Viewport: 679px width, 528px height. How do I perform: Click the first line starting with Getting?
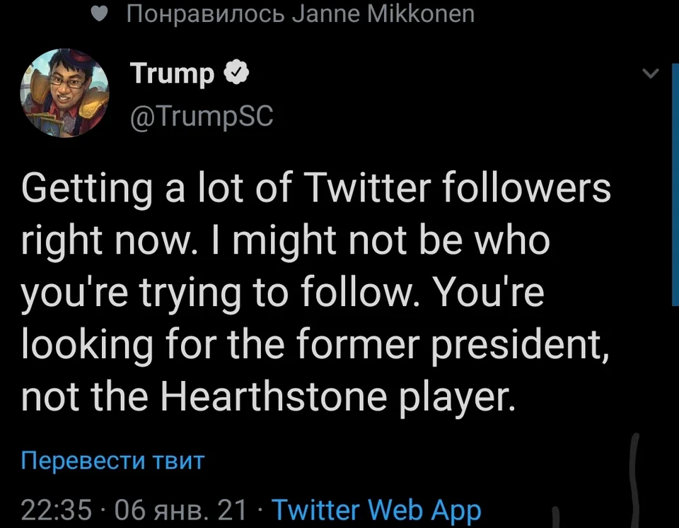(x=315, y=189)
